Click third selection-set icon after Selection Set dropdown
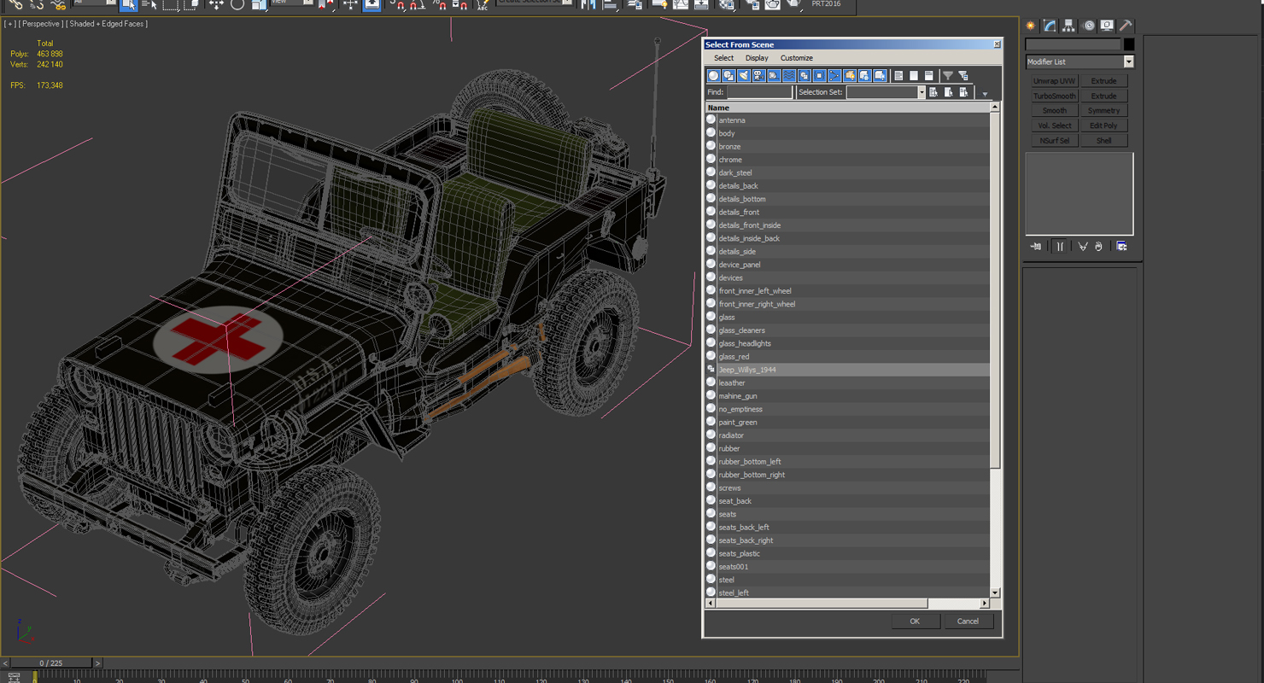The width and height of the screenshot is (1264, 683). (x=964, y=92)
